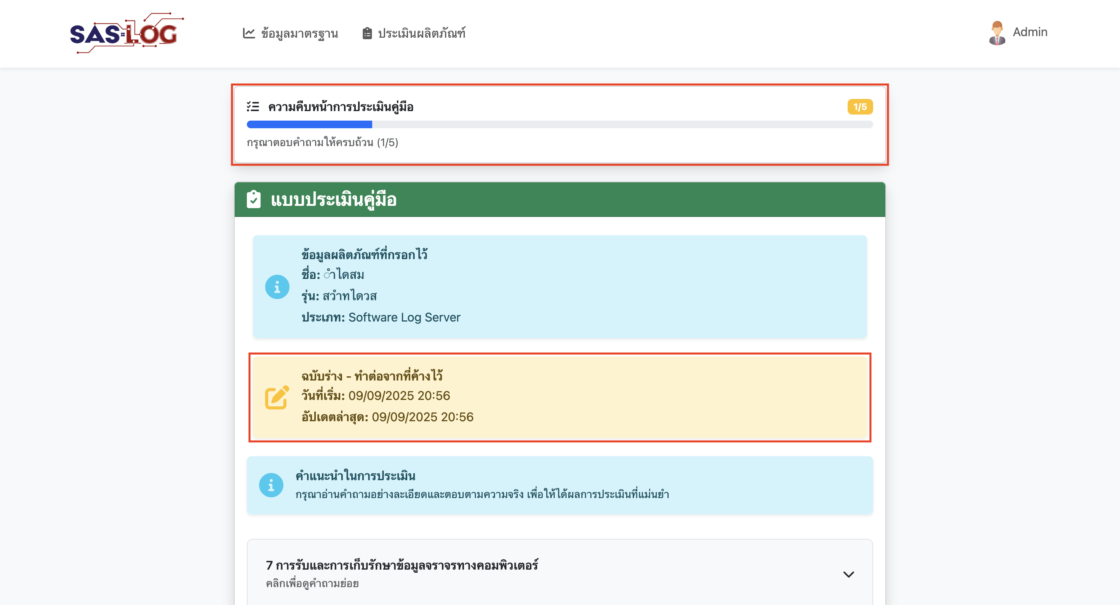Click the ความคืบหน้าการประเมินคู่มือ title

point(341,107)
